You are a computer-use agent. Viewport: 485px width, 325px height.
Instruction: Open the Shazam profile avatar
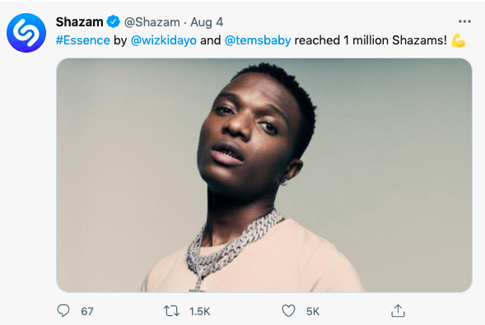coord(26,33)
